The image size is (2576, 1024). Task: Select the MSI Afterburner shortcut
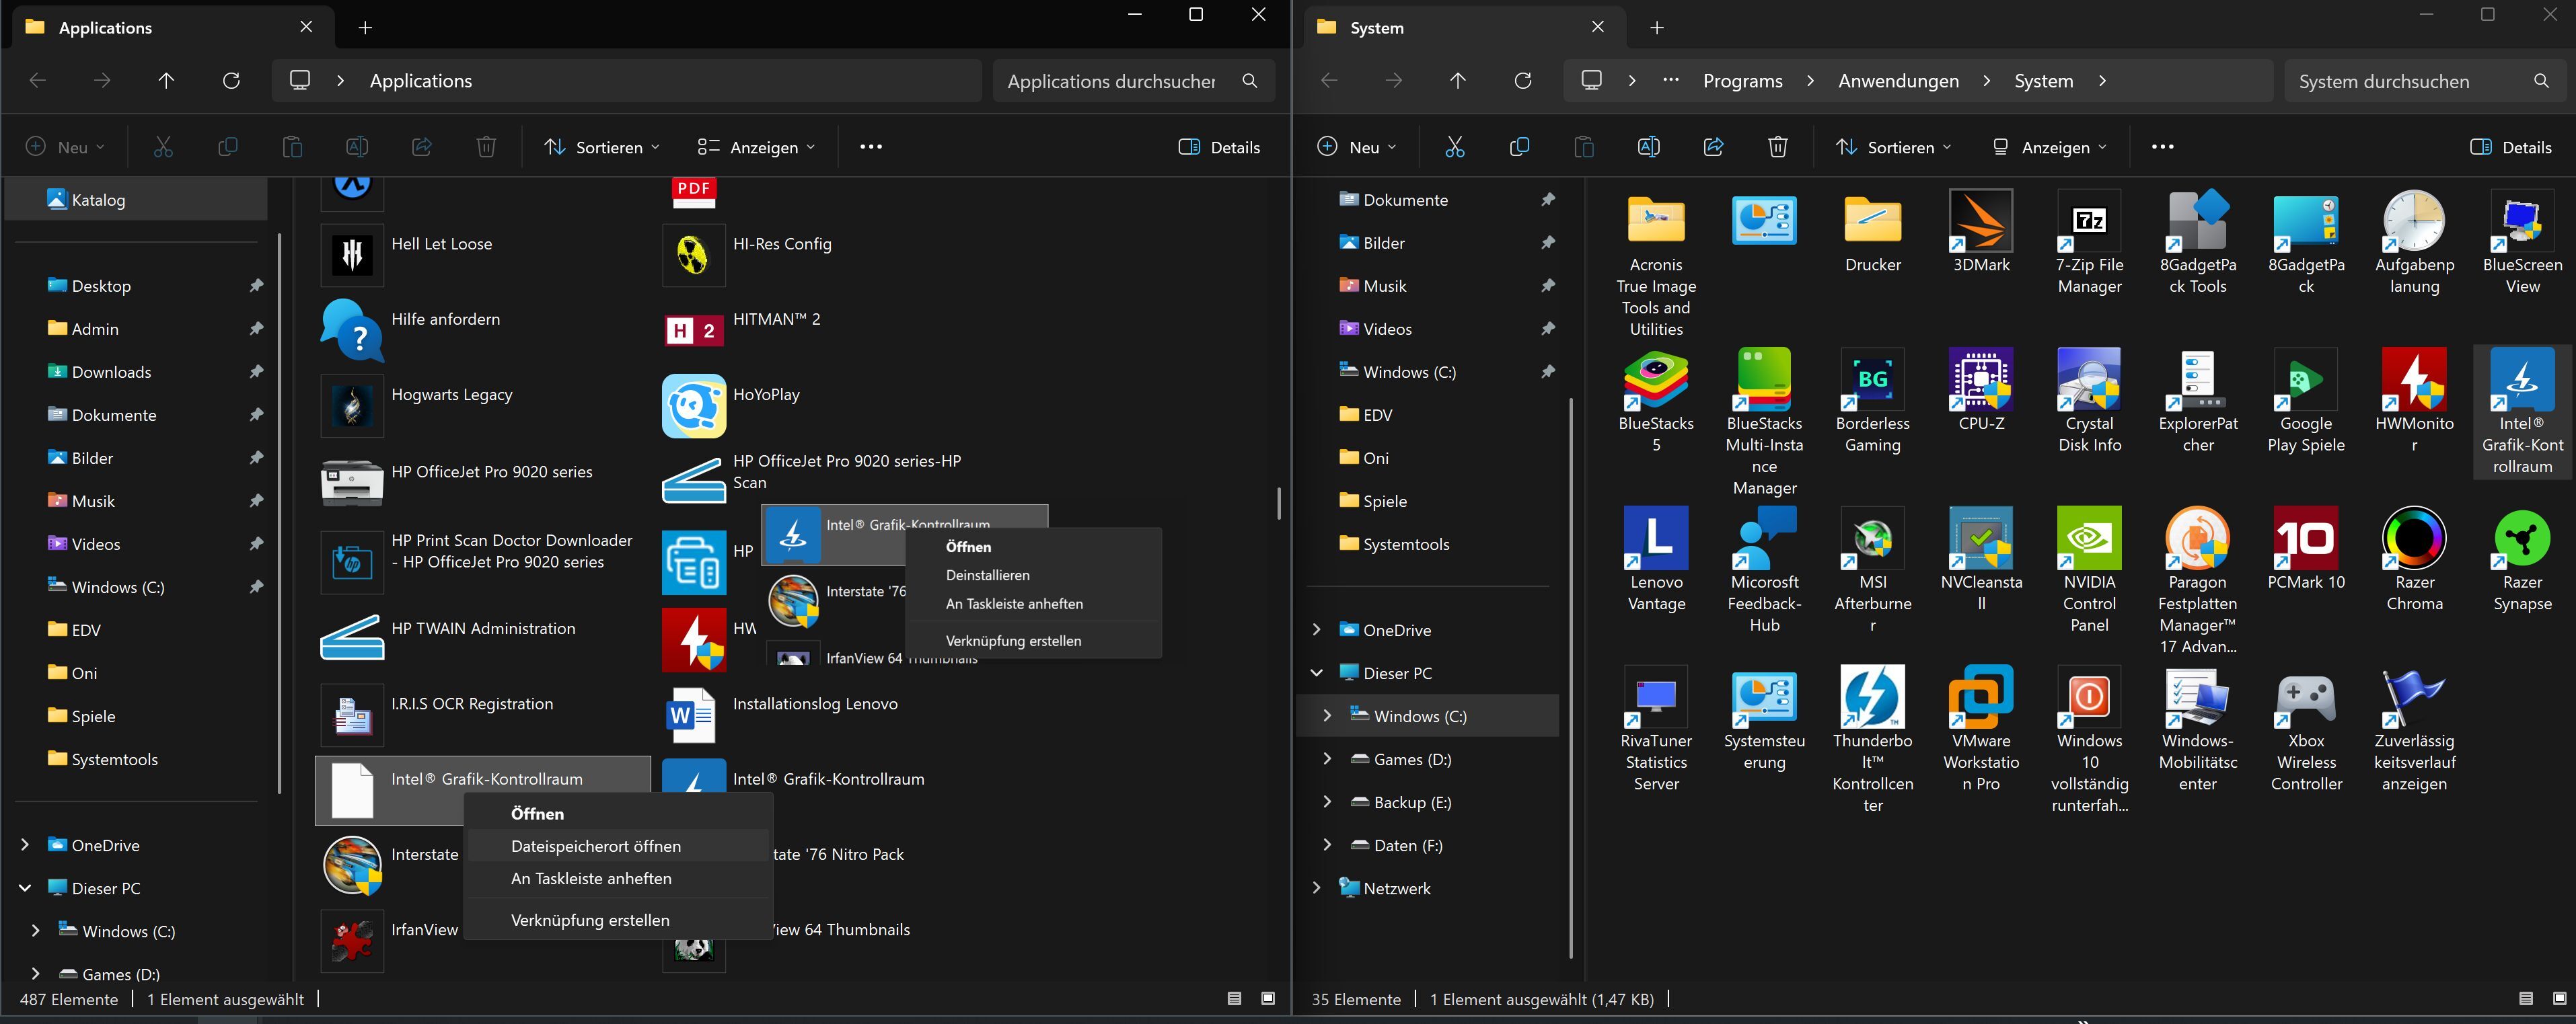point(1872,539)
